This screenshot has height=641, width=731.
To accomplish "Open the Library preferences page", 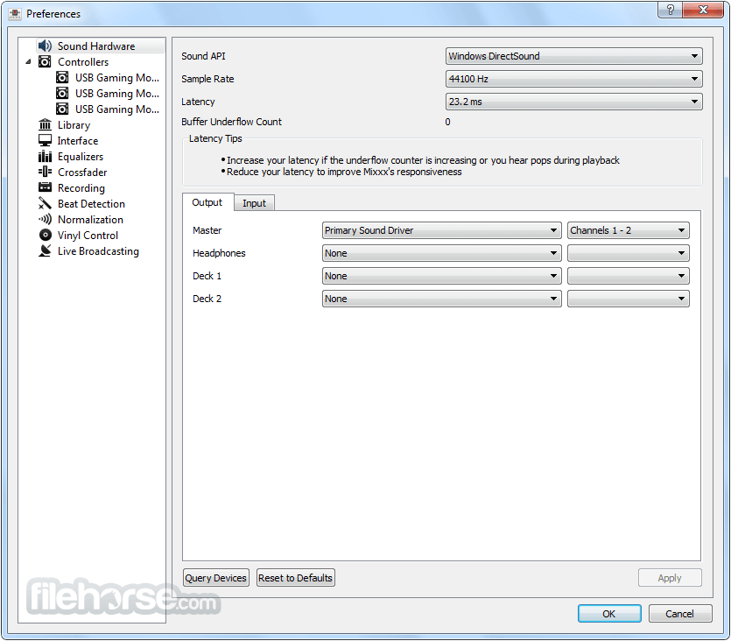I will [74, 125].
